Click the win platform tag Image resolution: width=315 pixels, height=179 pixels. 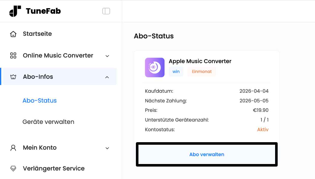176,72
